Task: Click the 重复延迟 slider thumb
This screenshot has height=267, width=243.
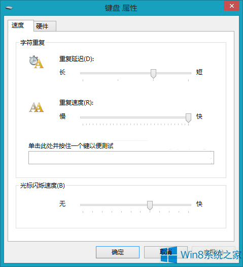Action: tap(153, 74)
